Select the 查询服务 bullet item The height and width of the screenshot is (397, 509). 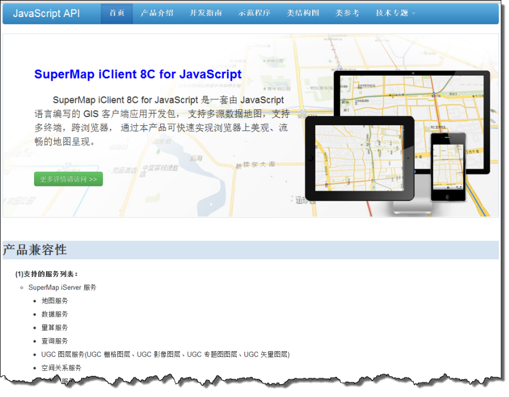tap(54, 341)
